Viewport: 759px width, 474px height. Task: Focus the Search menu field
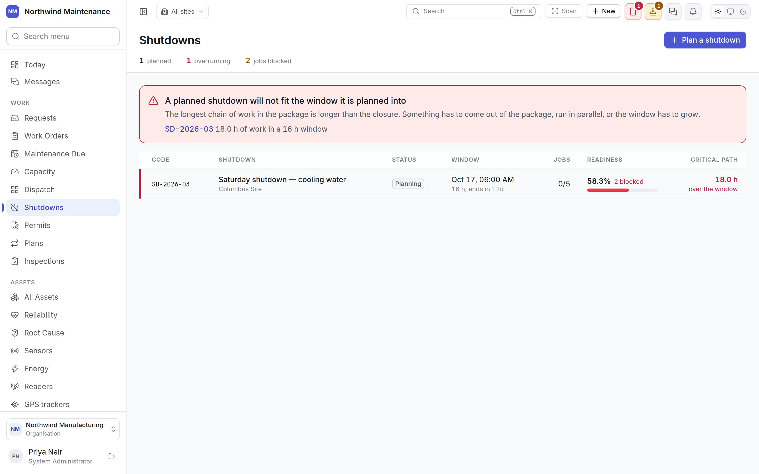pyautogui.click(x=63, y=36)
